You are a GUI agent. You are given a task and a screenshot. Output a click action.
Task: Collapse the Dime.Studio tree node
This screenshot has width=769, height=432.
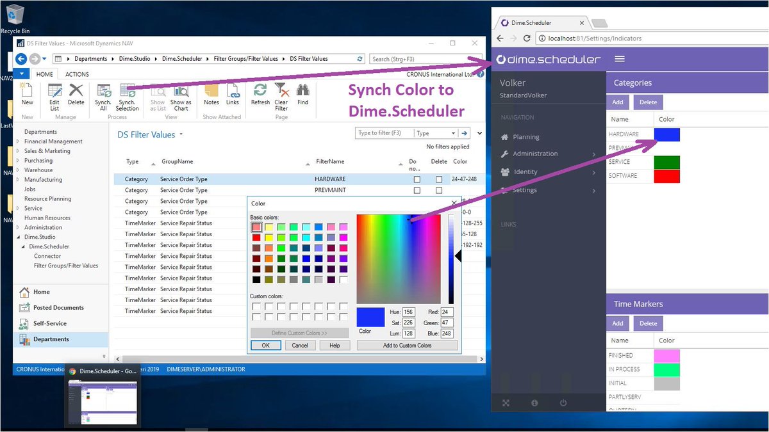pyautogui.click(x=19, y=237)
